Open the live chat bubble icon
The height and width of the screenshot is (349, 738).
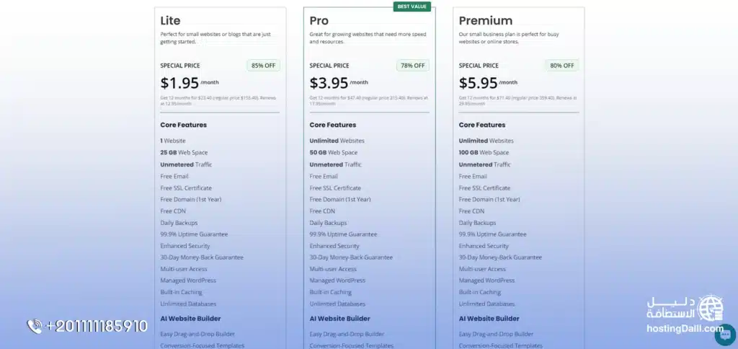(724, 335)
